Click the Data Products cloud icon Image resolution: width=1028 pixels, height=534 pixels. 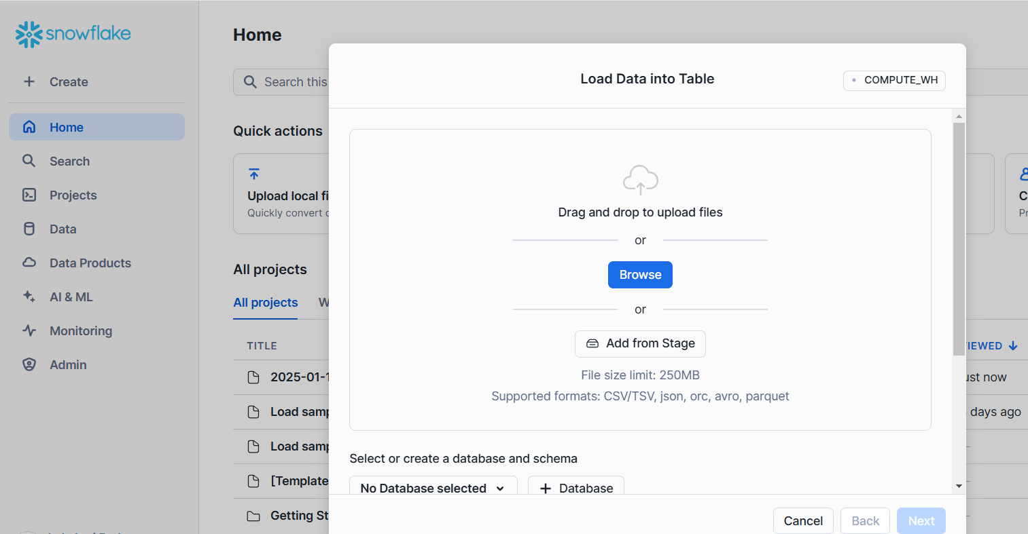29,263
